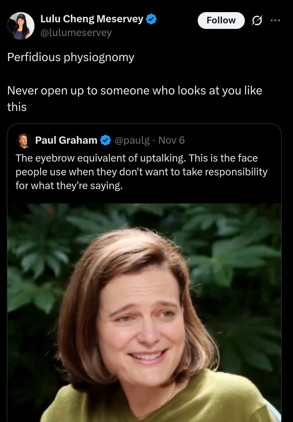Image resolution: width=293 pixels, height=422 pixels.
Task: Click "The eyebrow equivalent of uptalking" text
Action: [101, 158]
